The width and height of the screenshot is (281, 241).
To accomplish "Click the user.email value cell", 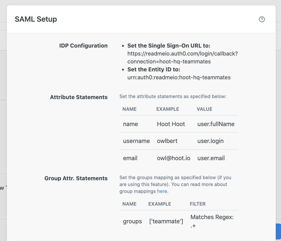I will click(211, 158).
